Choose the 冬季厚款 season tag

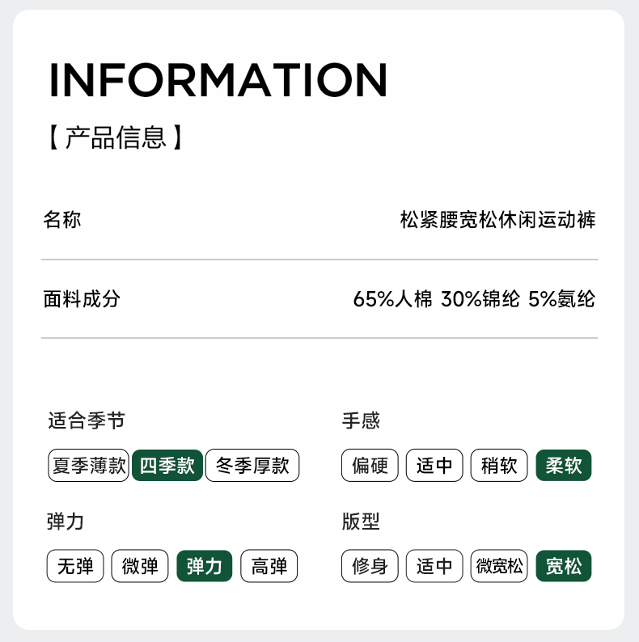point(252,466)
